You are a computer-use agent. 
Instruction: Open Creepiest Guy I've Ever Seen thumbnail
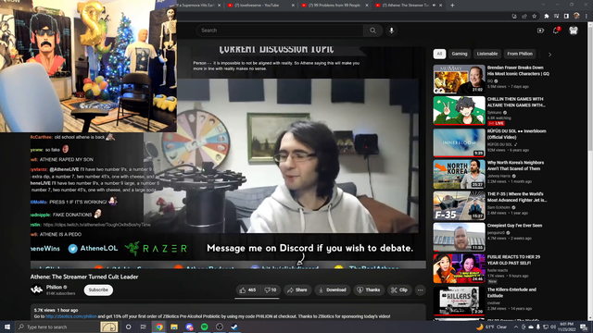point(460,237)
